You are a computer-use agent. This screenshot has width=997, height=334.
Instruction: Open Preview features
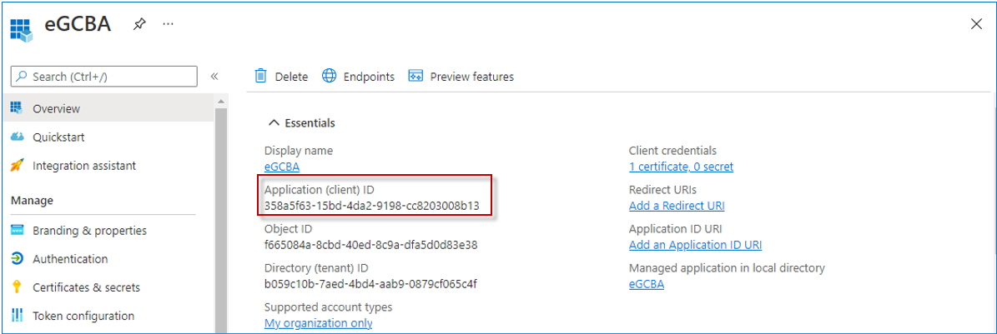[461, 76]
